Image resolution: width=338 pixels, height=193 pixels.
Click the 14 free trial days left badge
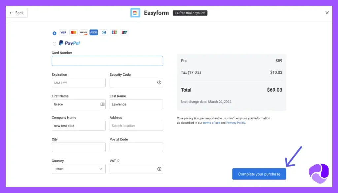click(190, 13)
